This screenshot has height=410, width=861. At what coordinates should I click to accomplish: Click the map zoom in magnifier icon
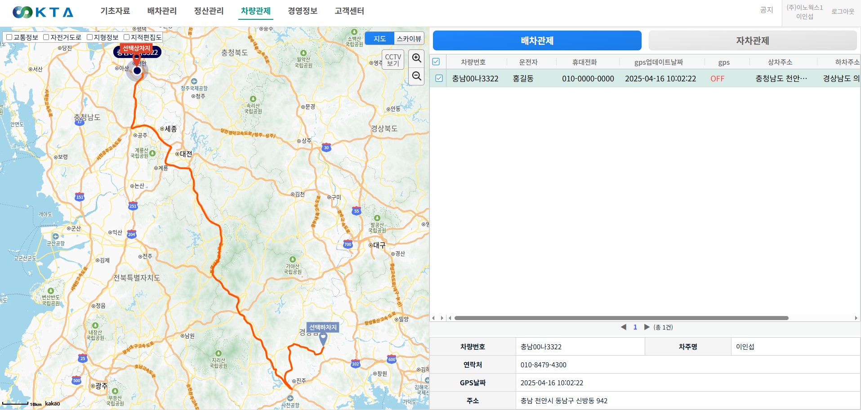416,58
